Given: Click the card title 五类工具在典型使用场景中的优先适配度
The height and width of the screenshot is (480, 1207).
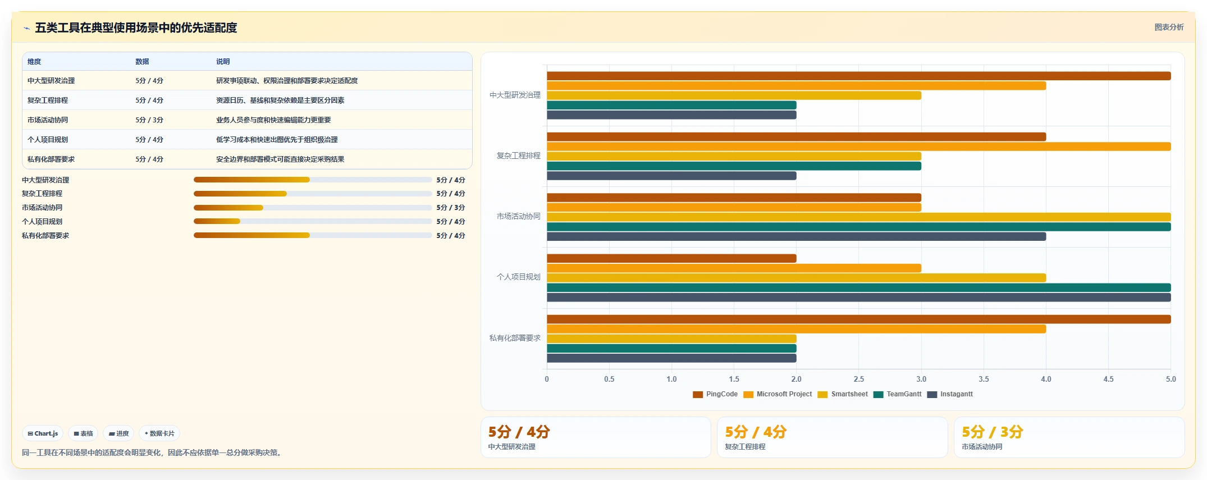Looking at the screenshot, I should [x=136, y=28].
